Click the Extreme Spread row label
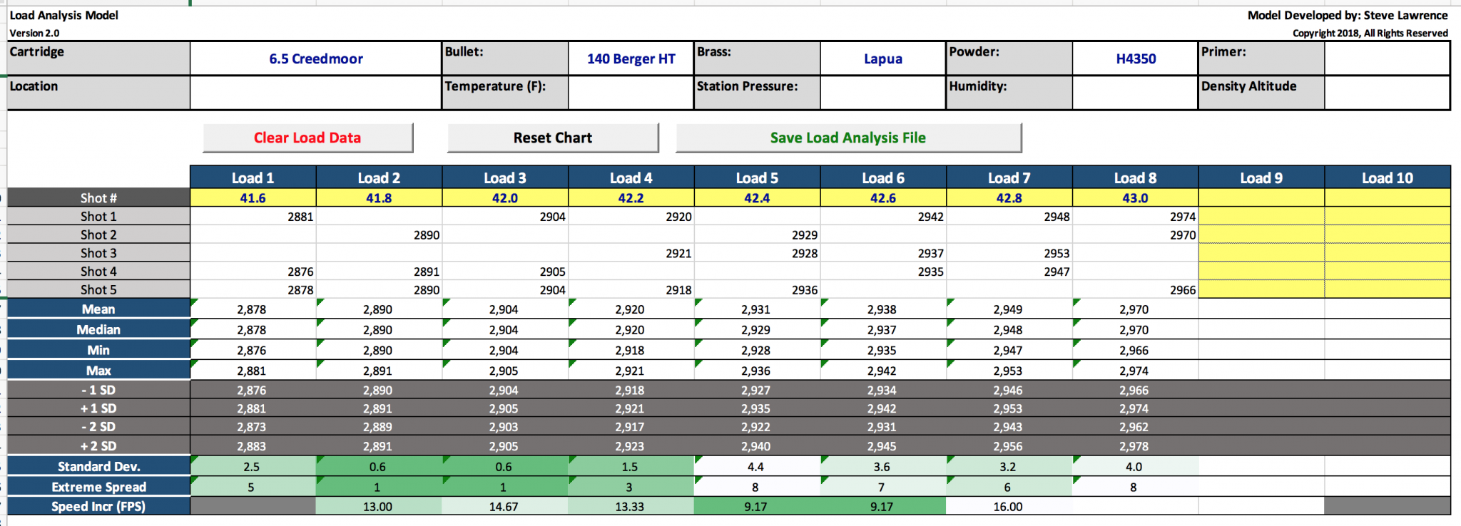Image resolution: width=1461 pixels, height=526 pixels. 98,487
